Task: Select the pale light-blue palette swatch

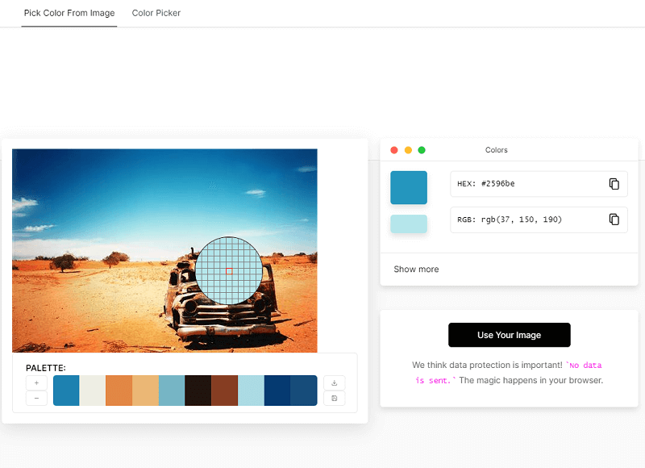Action: click(251, 391)
